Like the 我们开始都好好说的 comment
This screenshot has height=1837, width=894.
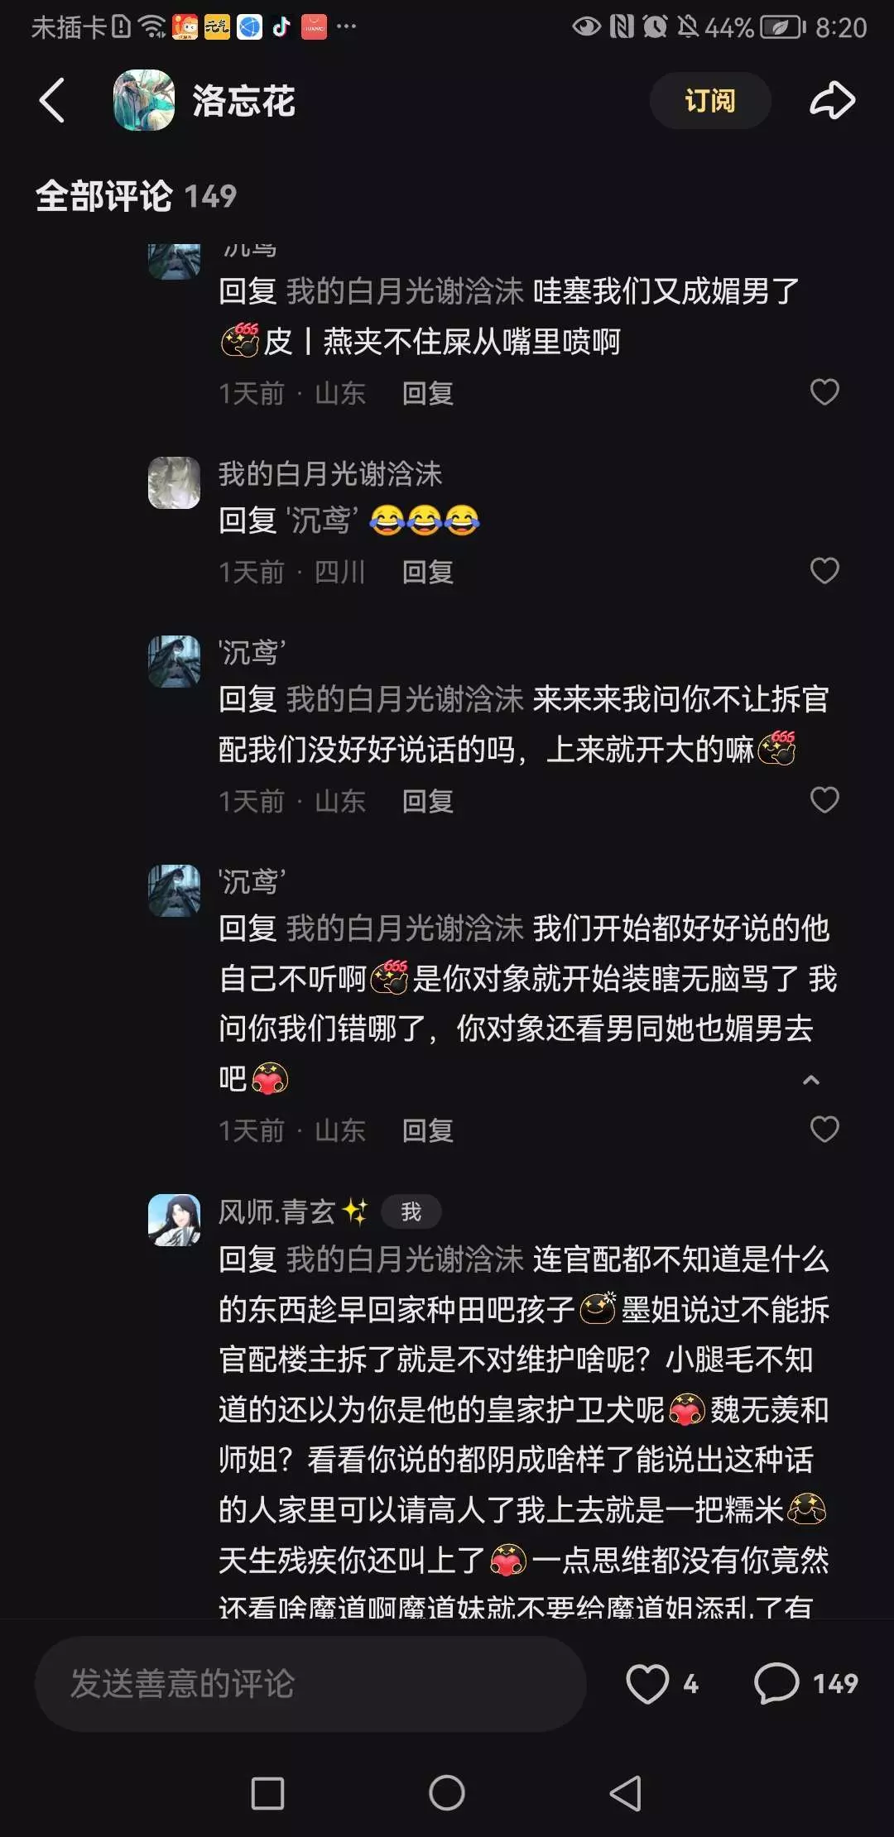824,1130
